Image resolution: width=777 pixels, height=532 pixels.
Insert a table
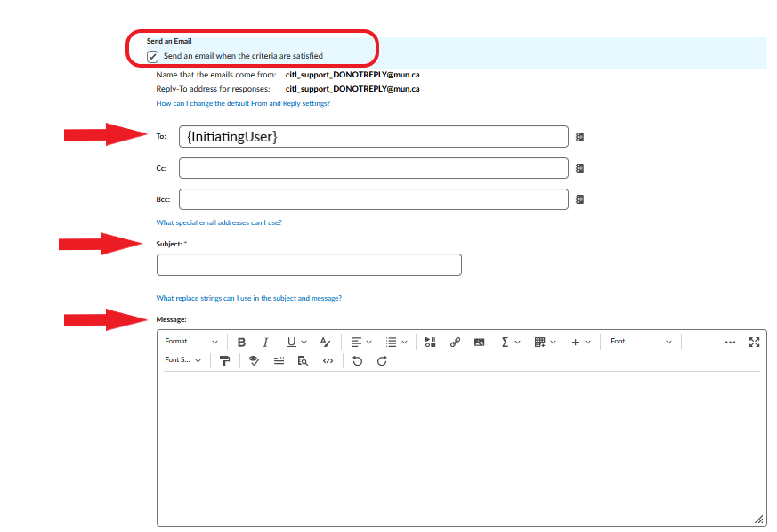pyautogui.click(x=540, y=342)
